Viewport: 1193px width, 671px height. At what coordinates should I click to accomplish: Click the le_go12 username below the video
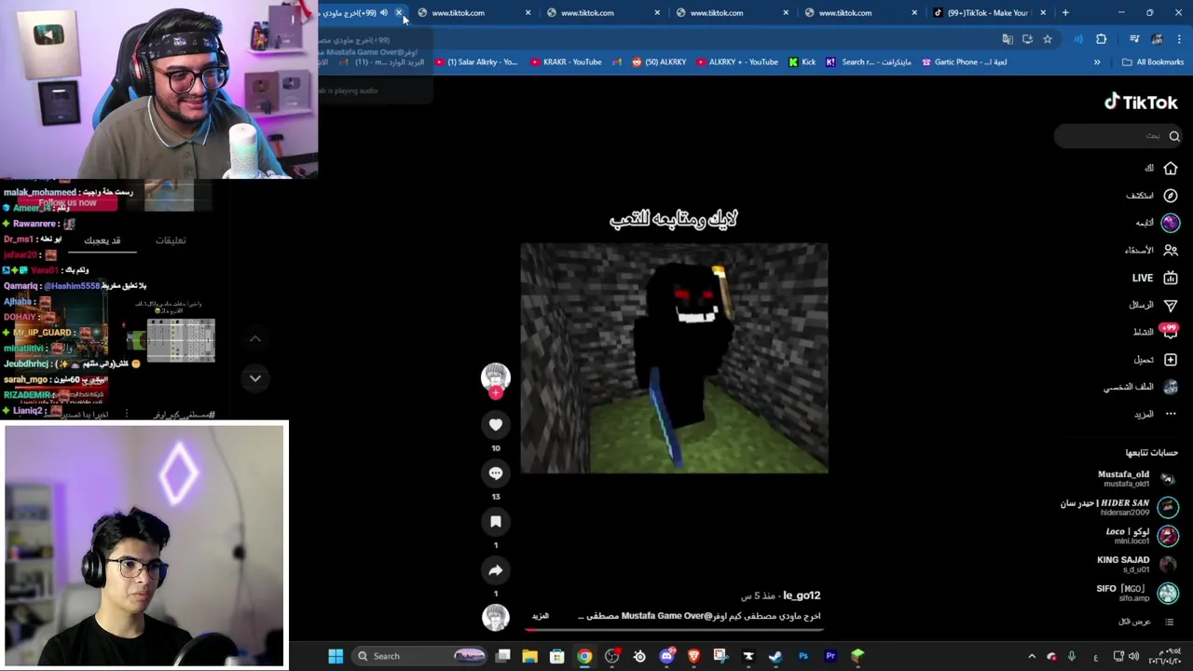pyautogui.click(x=802, y=596)
